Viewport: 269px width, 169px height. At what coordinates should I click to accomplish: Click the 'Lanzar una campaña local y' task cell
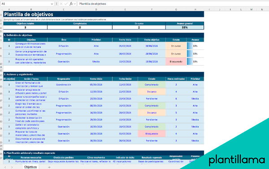[31, 99]
